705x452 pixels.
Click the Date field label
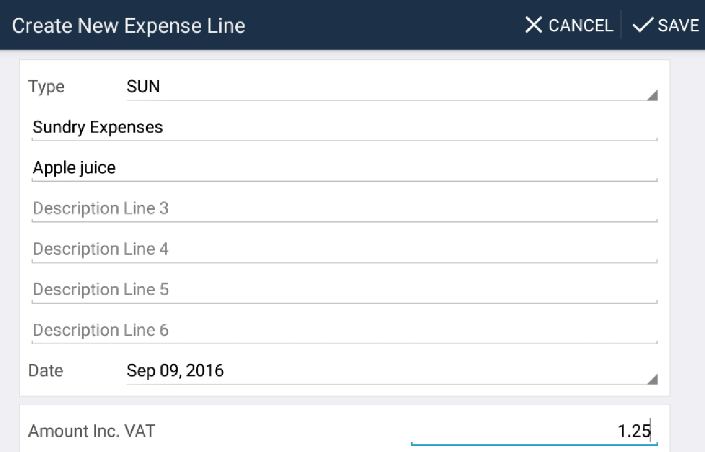(46, 371)
